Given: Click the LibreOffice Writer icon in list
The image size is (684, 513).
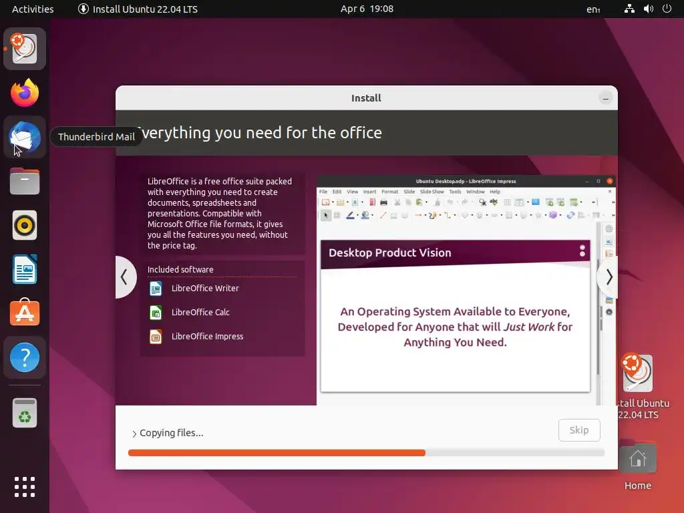Looking at the screenshot, I should pyautogui.click(x=156, y=289).
